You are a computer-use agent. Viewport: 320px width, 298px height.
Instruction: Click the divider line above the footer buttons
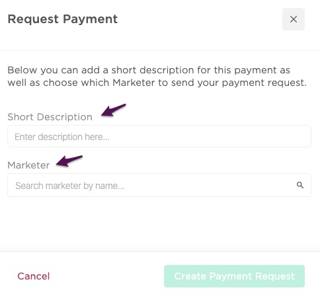(160, 251)
